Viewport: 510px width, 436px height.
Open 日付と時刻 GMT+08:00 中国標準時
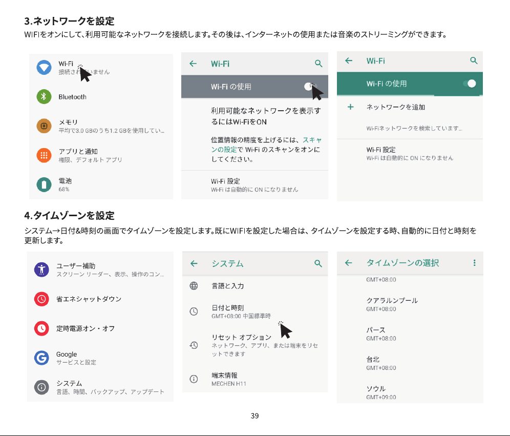point(254,312)
